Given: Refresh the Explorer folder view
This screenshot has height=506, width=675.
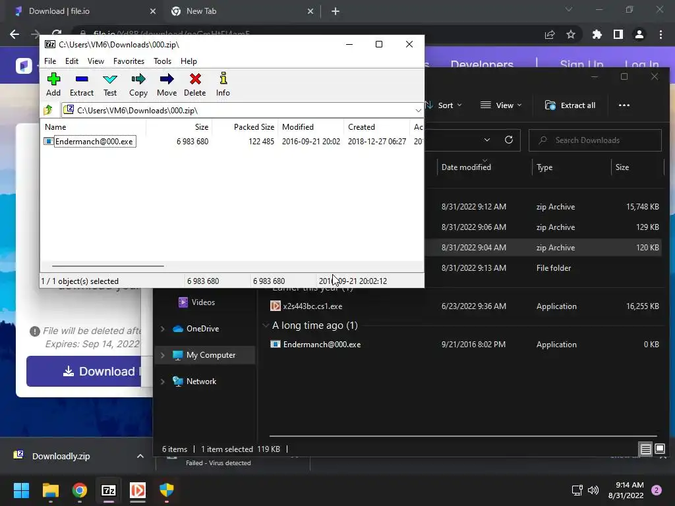Looking at the screenshot, I should coord(508,140).
